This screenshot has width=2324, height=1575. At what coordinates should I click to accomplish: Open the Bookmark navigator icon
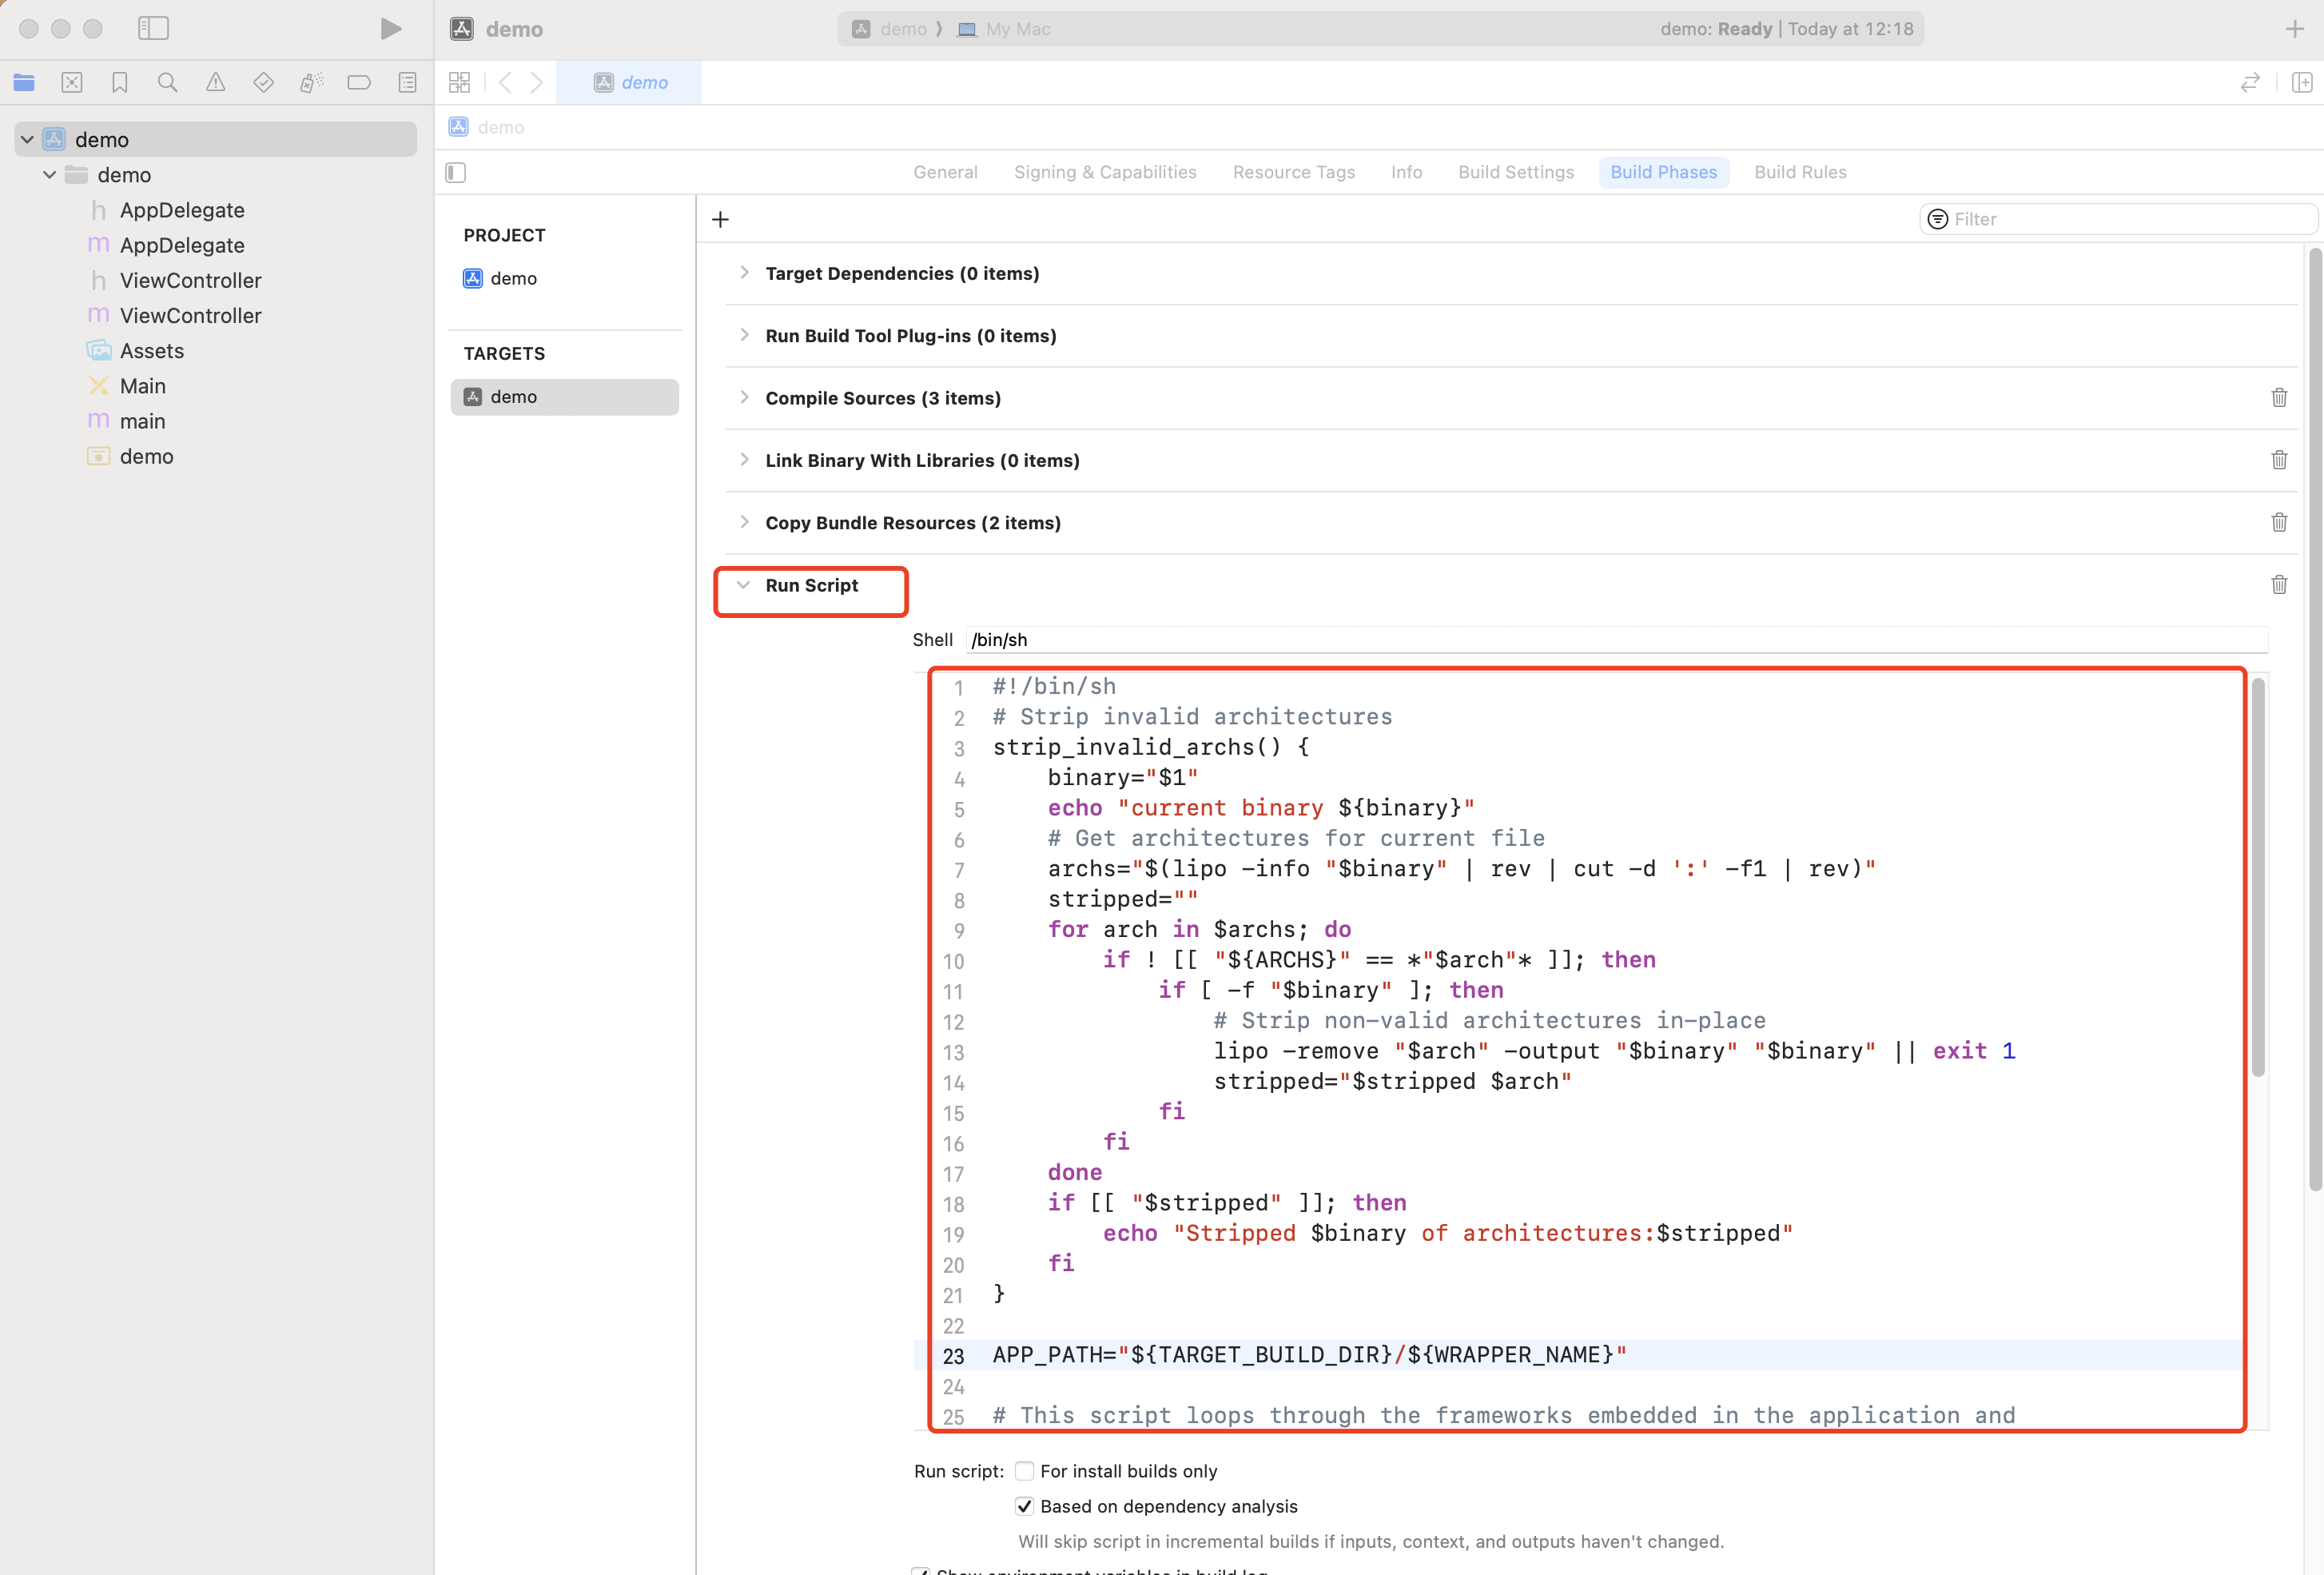pyautogui.click(x=120, y=83)
